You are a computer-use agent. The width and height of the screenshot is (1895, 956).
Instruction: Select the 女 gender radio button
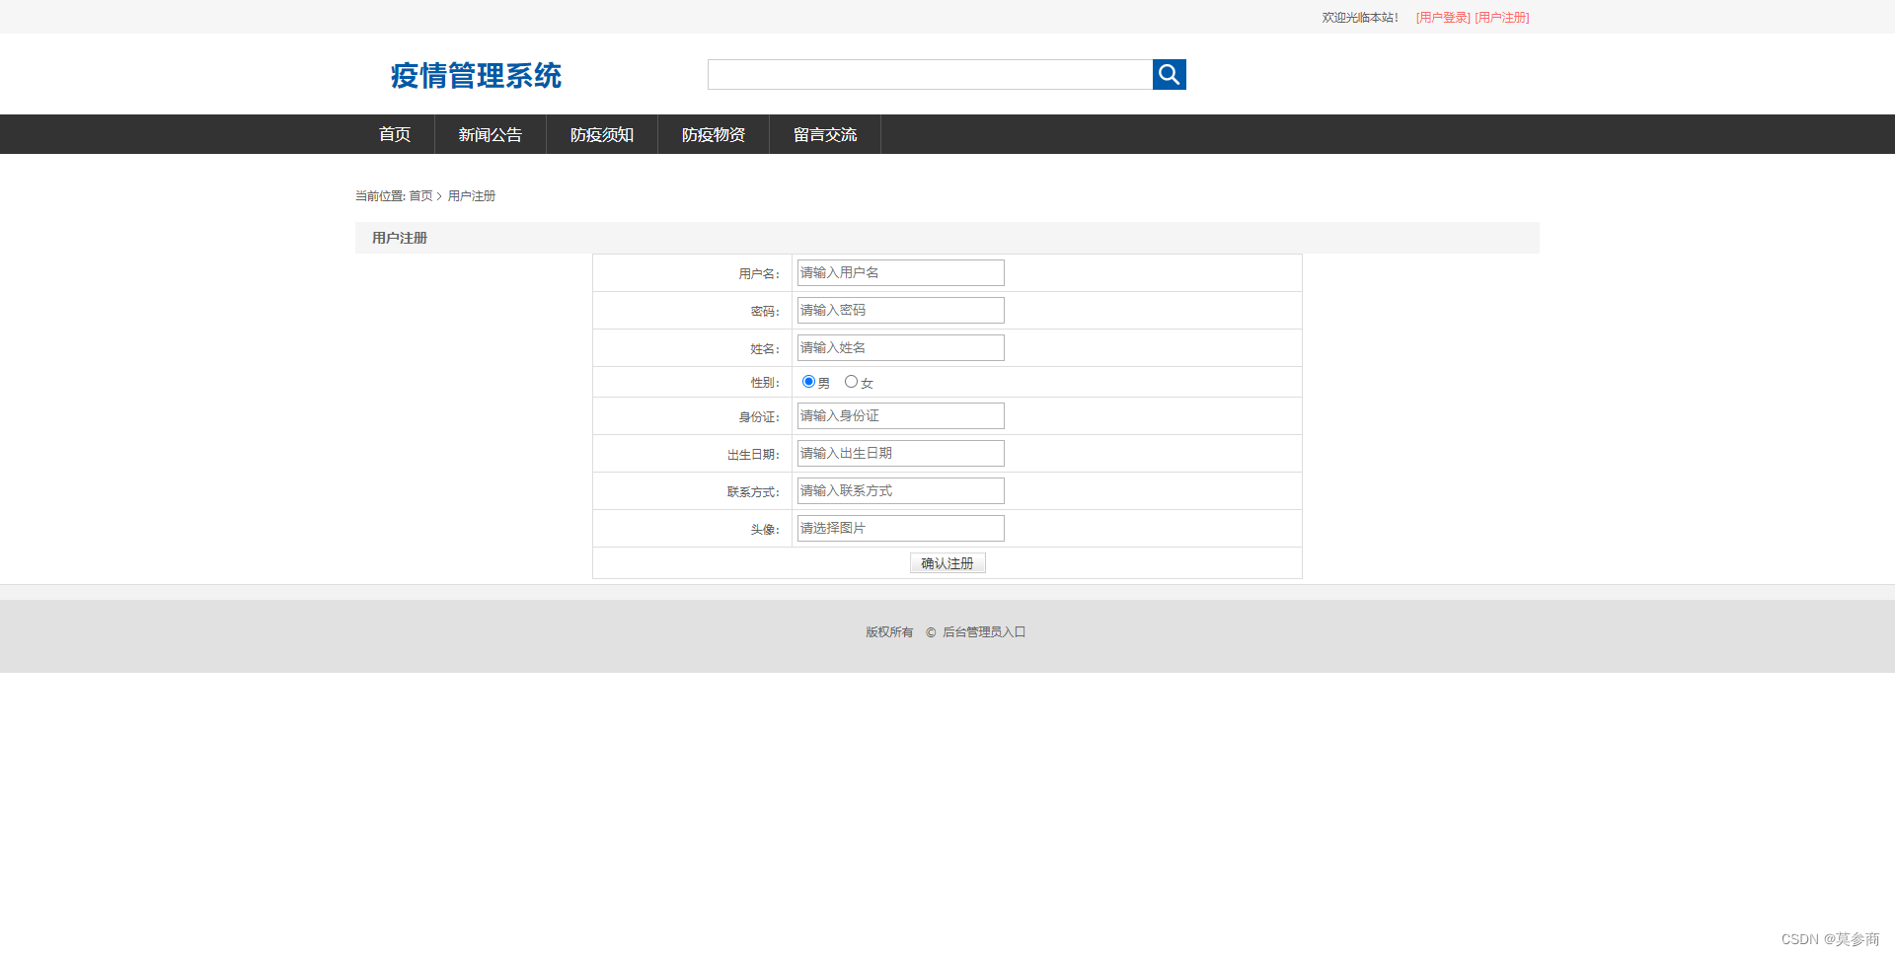point(851,382)
